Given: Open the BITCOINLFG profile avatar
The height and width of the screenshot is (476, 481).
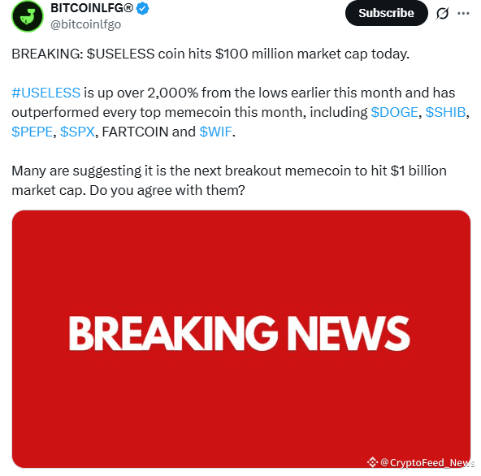Looking at the screenshot, I should [28, 16].
